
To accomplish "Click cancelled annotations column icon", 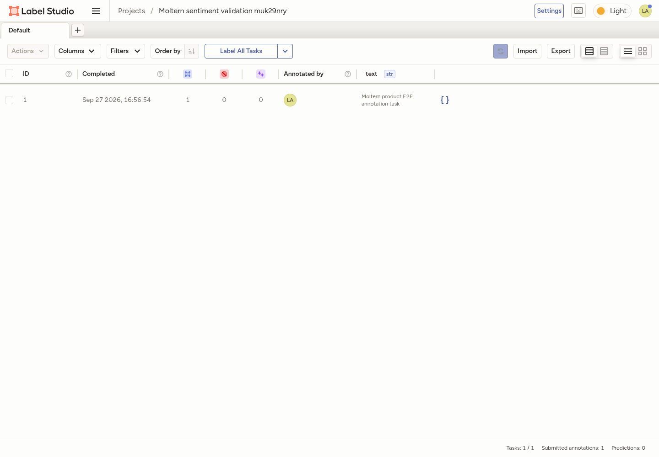I will click(224, 74).
